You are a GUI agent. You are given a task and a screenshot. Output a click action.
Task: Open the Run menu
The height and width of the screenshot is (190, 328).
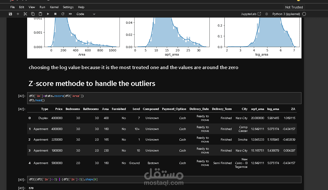point(42,7)
